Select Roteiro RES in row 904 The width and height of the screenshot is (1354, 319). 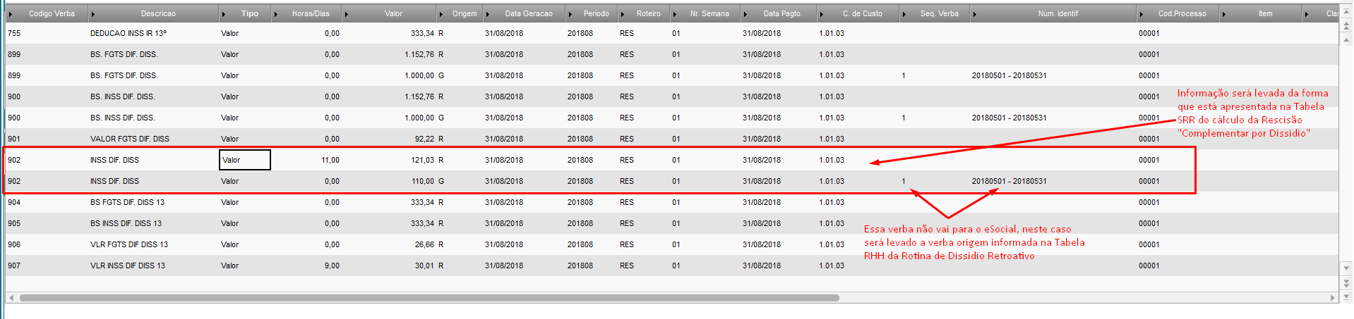pyautogui.click(x=627, y=202)
